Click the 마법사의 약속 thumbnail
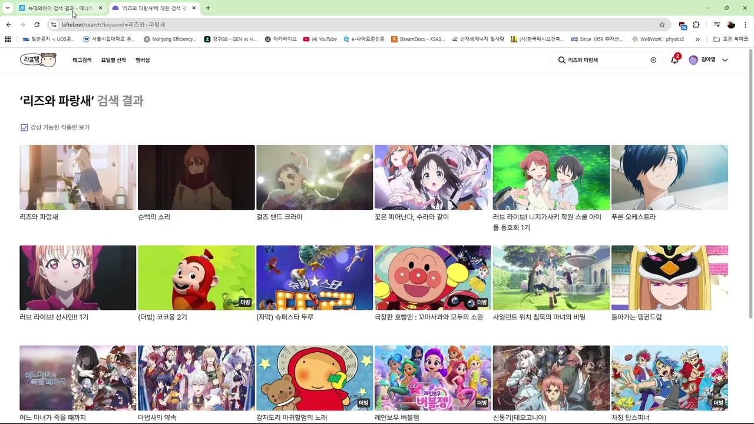754x424 pixels. point(196,378)
